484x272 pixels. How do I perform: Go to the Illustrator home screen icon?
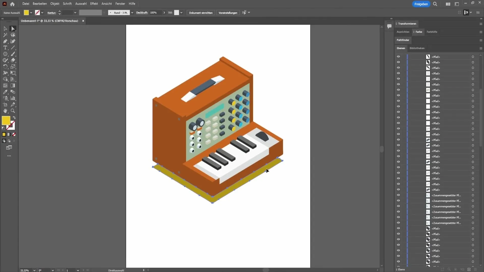point(12,4)
